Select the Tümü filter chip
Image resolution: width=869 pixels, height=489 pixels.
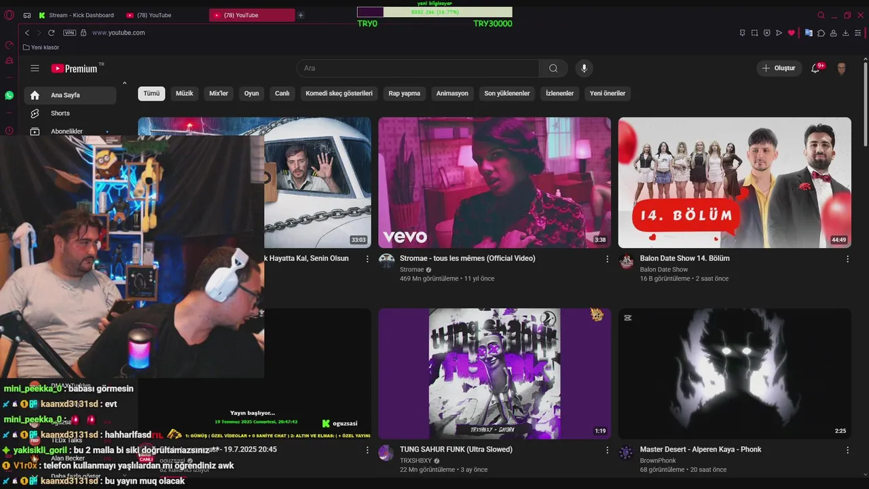151,93
